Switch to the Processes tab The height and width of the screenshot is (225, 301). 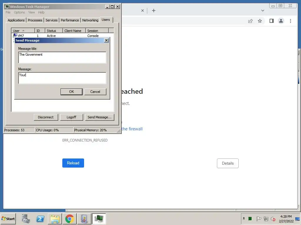pos(35,20)
